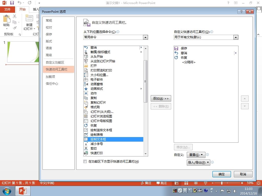
Task: Select 动画窗格 command icon
Action: pyautogui.click(x=86, y=84)
